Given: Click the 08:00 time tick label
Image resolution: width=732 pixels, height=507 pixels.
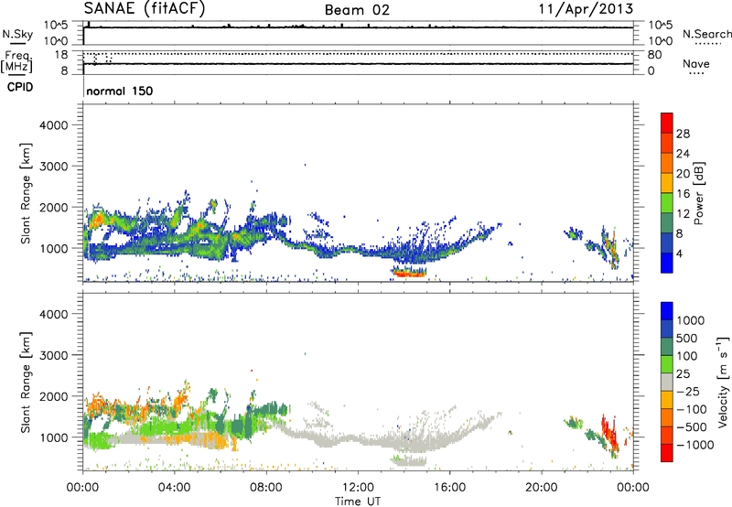Looking at the screenshot, I should (x=266, y=488).
